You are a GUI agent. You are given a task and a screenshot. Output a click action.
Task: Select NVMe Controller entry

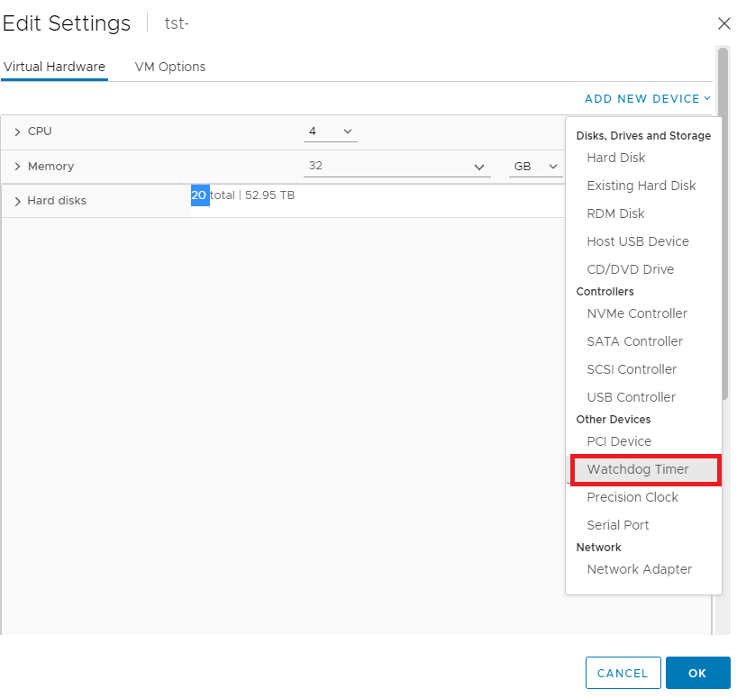[x=636, y=313]
